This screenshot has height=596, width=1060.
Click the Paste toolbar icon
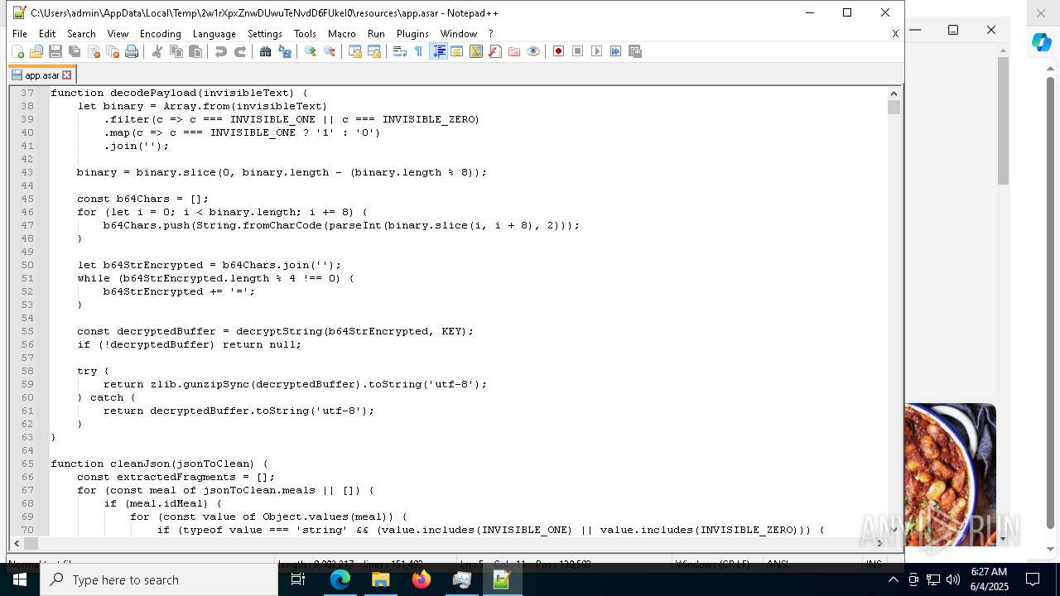(195, 51)
